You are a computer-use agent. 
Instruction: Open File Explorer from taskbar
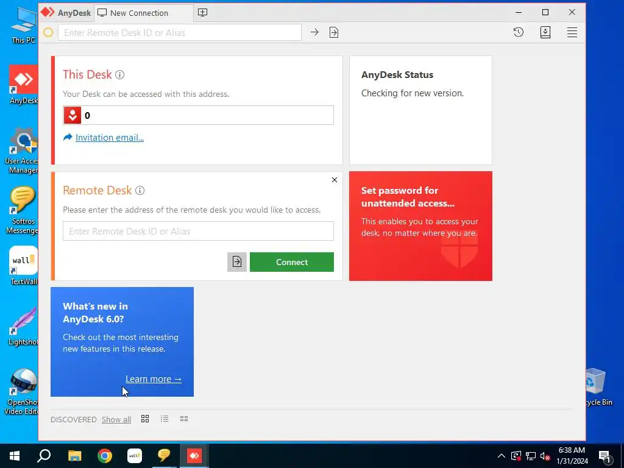[x=74, y=456]
